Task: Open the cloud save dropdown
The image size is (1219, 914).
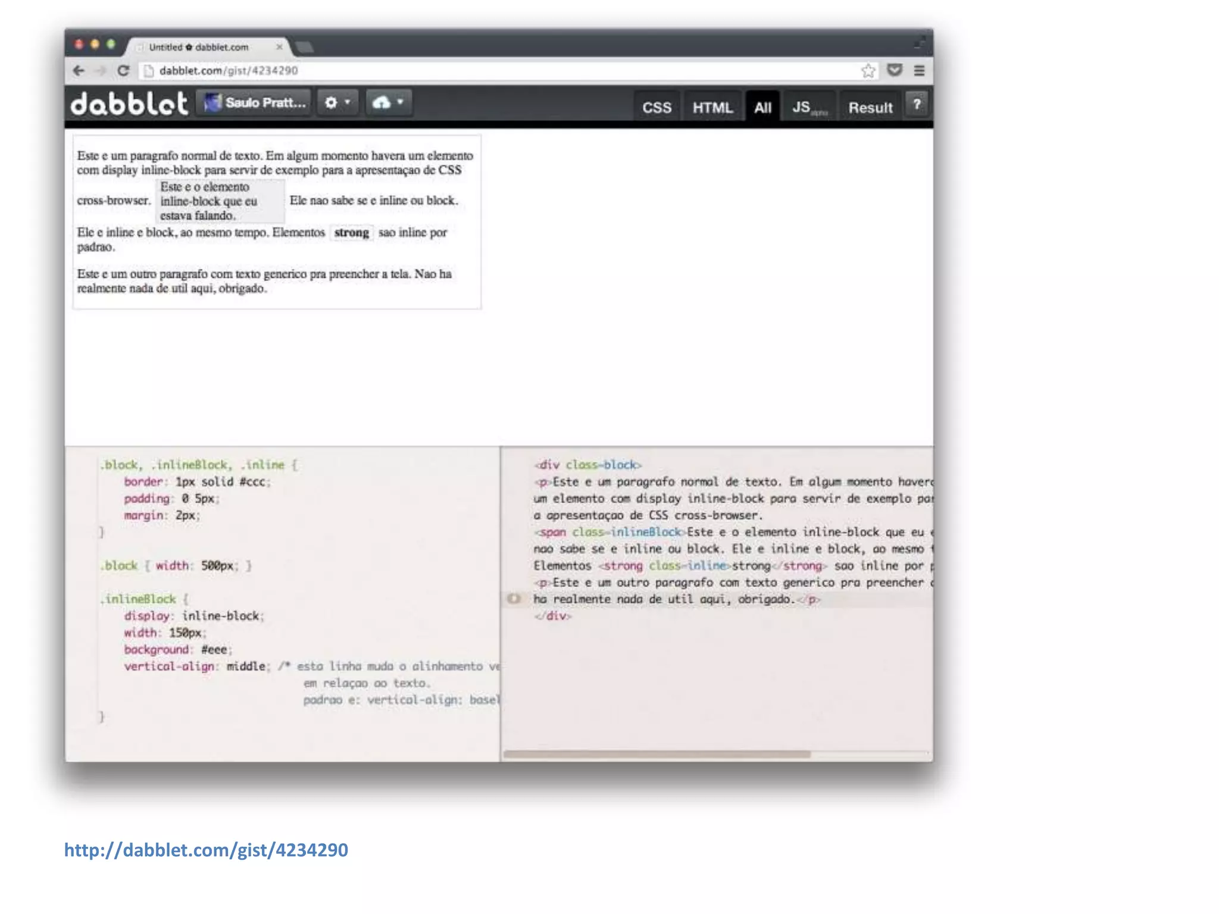Action: pyautogui.click(x=388, y=103)
